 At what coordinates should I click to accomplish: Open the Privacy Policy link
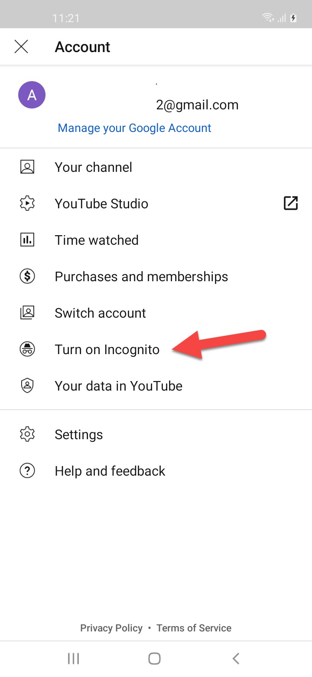[x=111, y=628]
